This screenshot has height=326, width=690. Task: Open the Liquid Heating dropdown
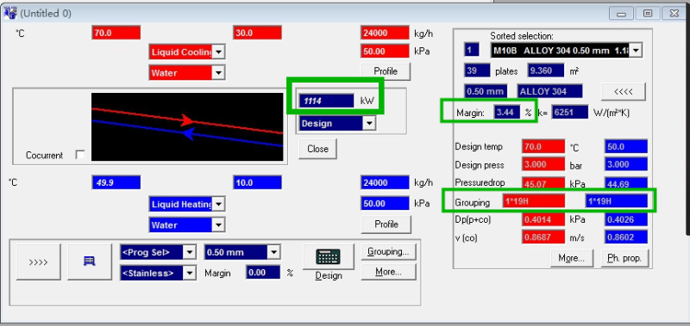187,204
